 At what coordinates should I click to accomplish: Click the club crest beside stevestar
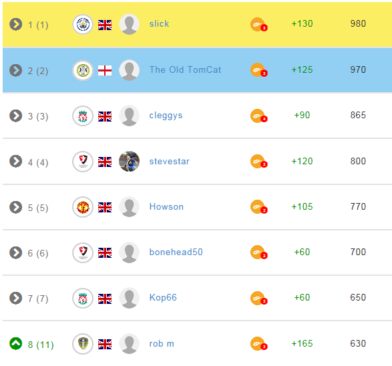[83, 162]
